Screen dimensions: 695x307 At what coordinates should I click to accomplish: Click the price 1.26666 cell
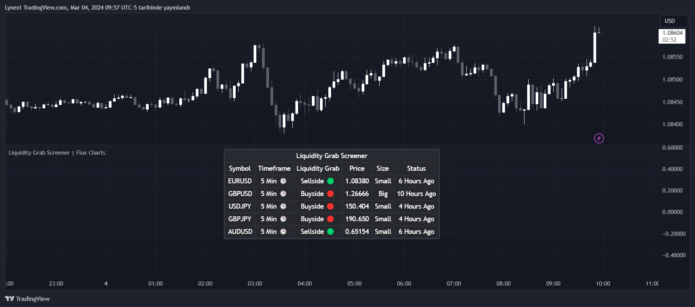coord(357,194)
